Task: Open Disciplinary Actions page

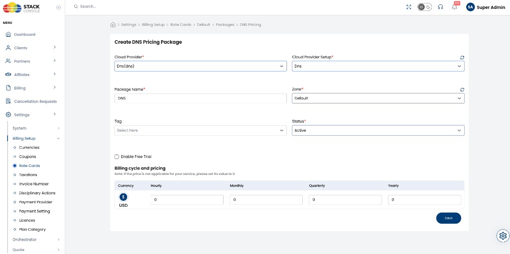Action: click(37, 193)
